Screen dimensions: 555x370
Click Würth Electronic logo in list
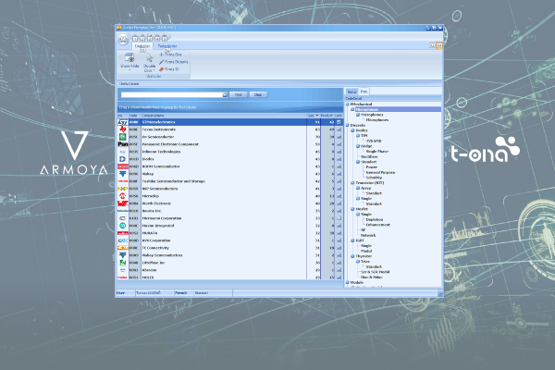tap(122, 203)
